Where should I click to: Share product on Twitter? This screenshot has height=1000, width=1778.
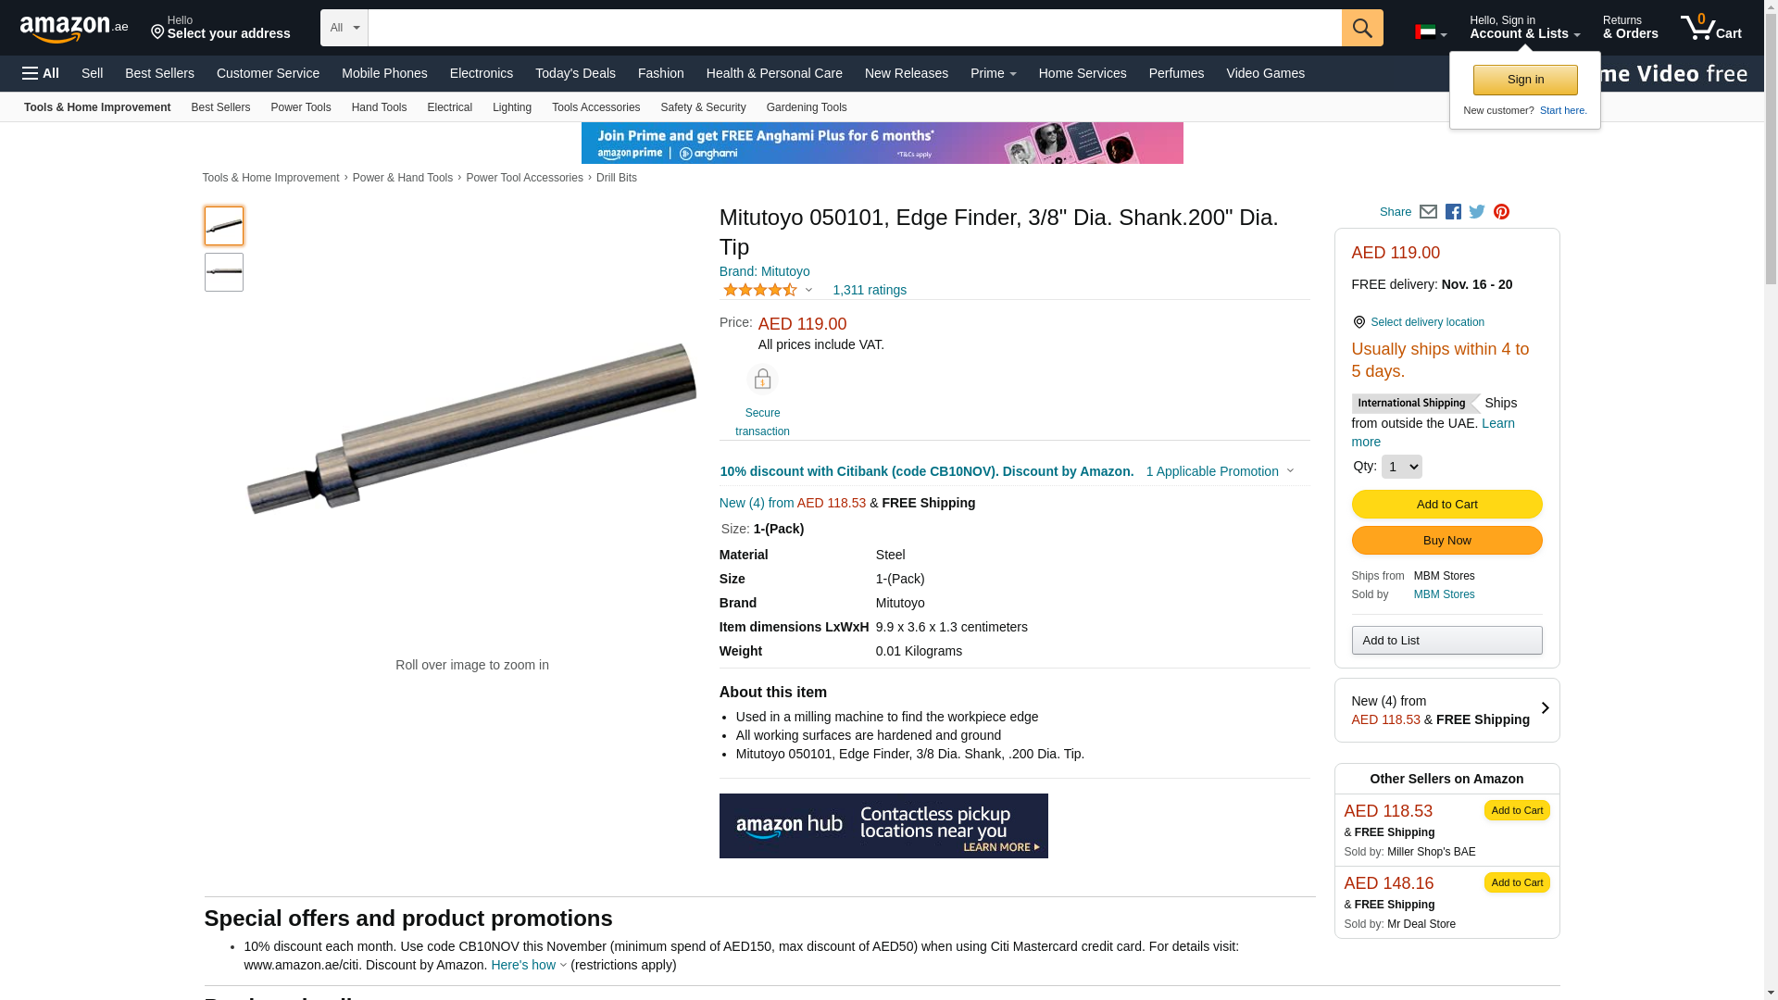(x=1477, y=212)
